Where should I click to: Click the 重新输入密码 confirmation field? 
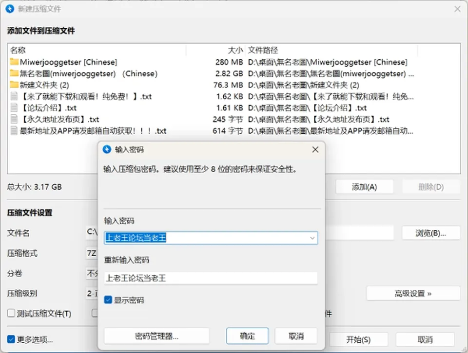click(211, 278)
